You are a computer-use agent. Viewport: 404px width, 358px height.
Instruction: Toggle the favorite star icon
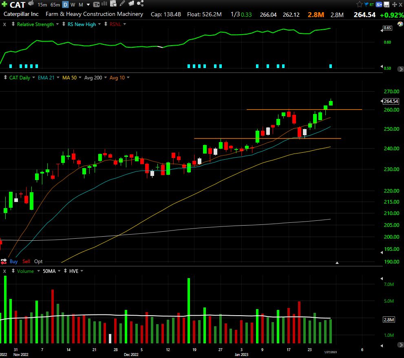click(x=360, y=4)
